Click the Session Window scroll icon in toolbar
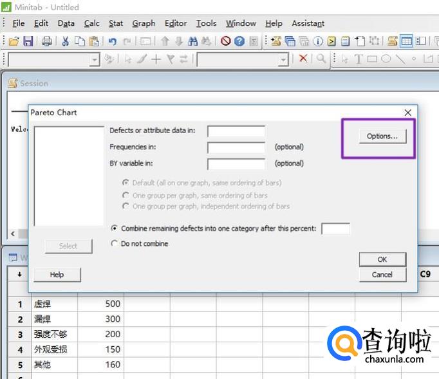The width and height of the screenshot is (439, 379). click(x=393, y=41)
